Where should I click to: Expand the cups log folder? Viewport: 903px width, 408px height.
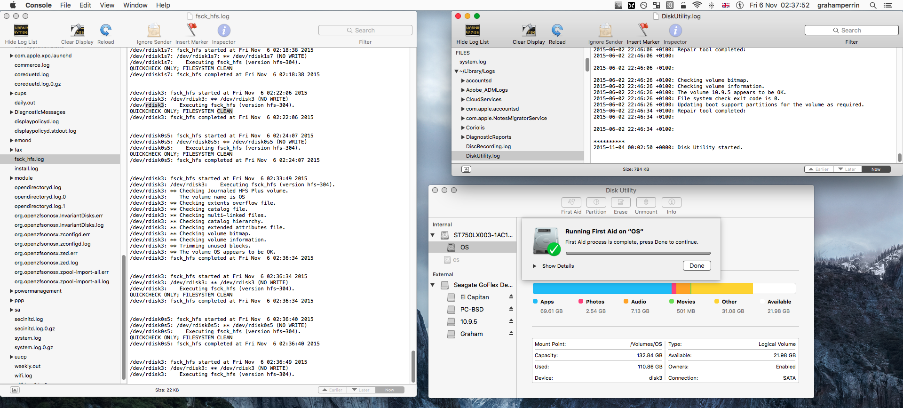point(11,93)
